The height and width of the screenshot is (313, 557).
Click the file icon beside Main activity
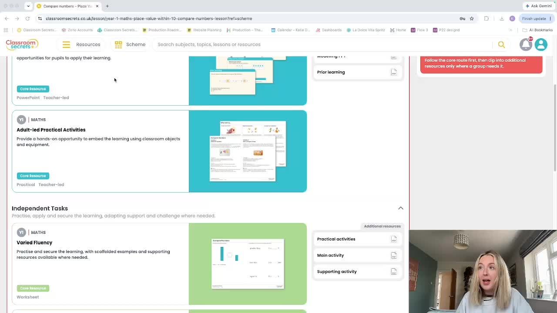[x=394, y=255]
